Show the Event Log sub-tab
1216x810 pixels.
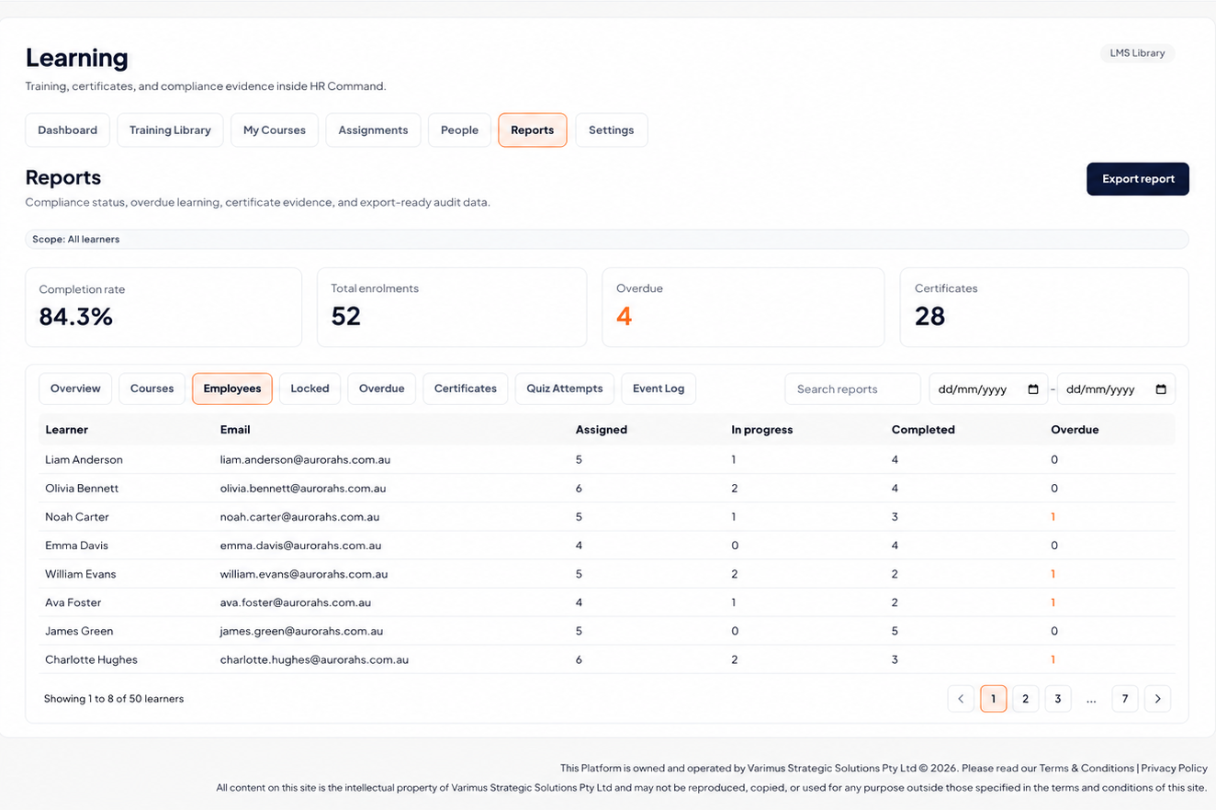pos(659,388)
